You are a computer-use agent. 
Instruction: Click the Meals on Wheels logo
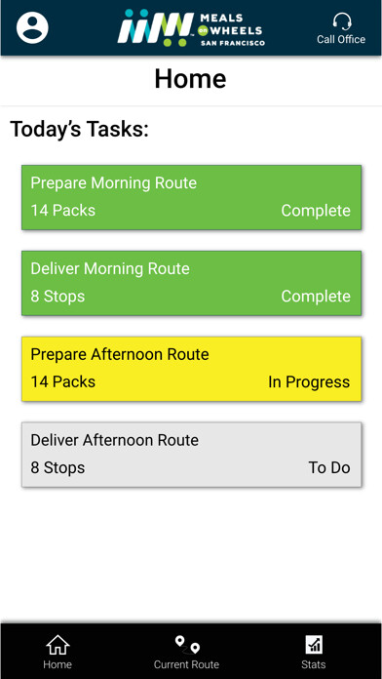[191, 27]
